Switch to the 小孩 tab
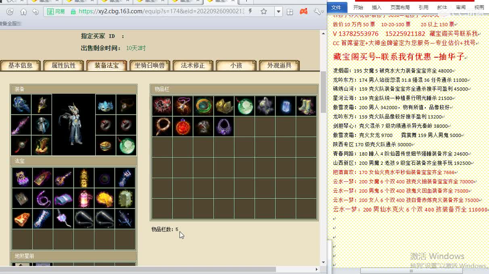 coord(236,65)
